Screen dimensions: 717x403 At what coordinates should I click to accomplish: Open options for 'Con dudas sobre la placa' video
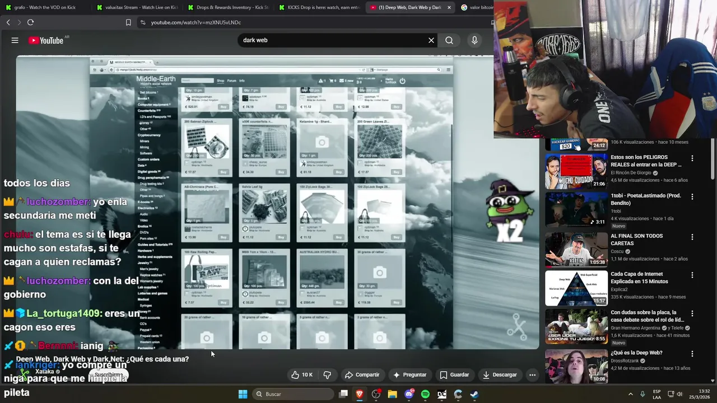692,314
